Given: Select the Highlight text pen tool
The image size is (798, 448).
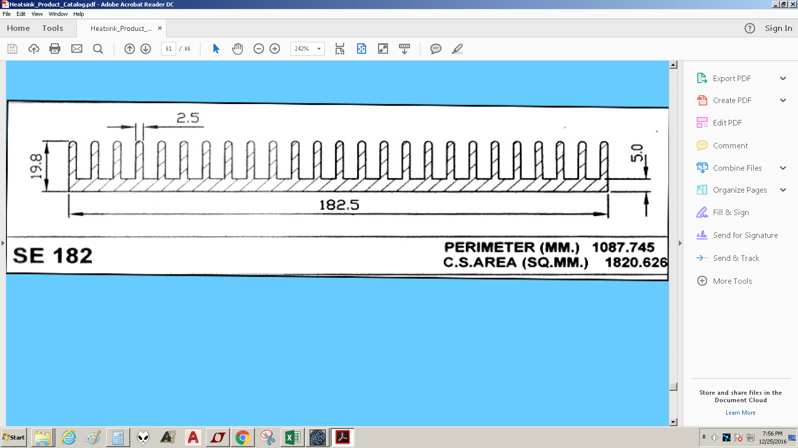Looking at the screenshot, I should (x=457, y=49).
